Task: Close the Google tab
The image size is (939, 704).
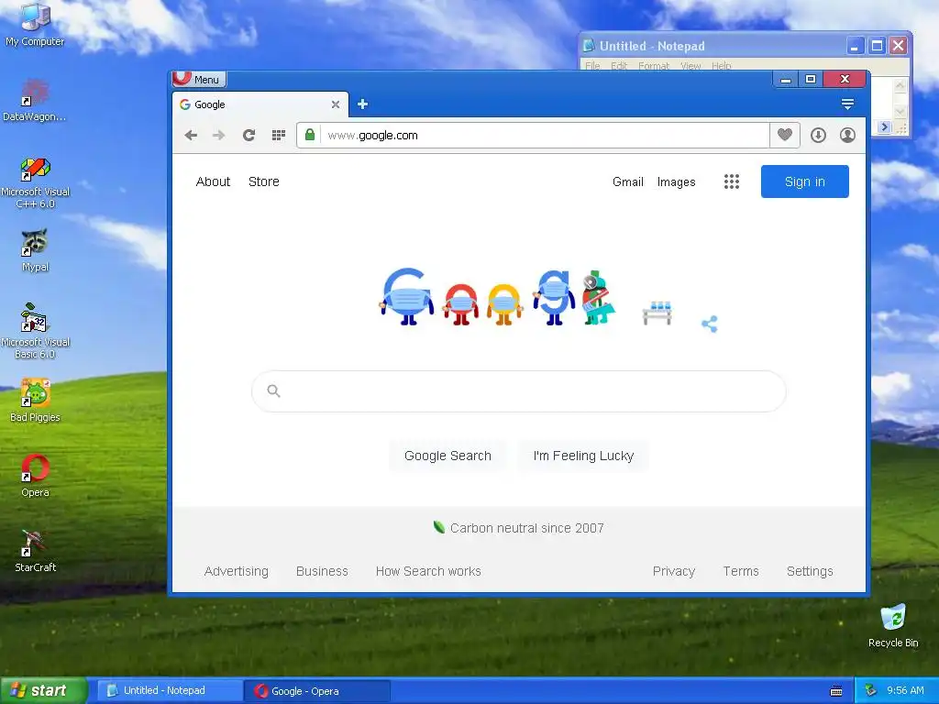Action: click(x=336, y=104)
